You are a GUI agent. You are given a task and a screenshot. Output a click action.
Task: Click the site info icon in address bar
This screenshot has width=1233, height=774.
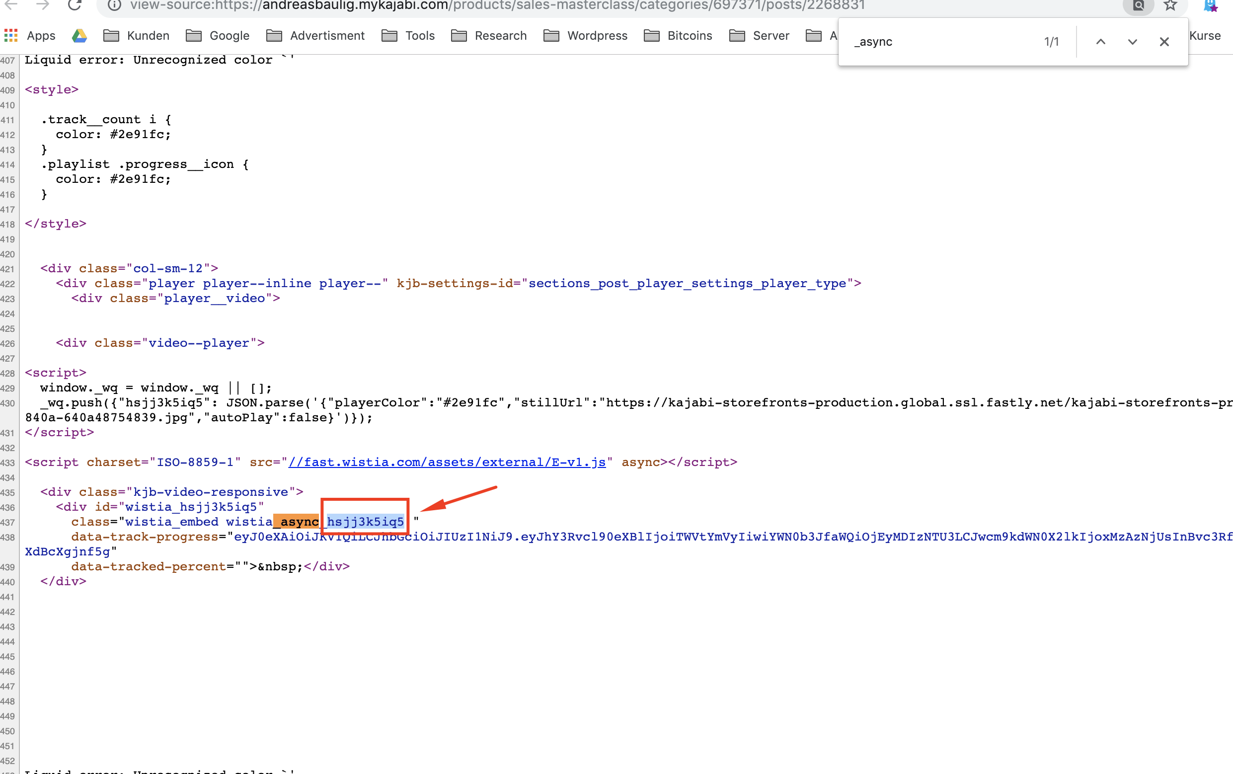point(114,5)
